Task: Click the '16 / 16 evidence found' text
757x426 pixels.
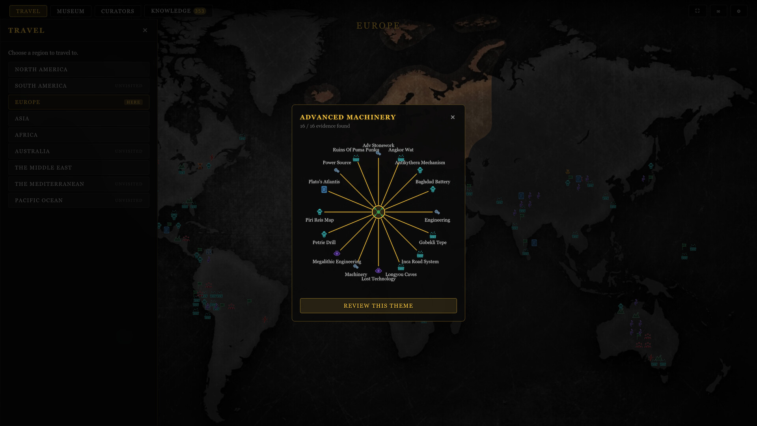Action: click(325, 126)
